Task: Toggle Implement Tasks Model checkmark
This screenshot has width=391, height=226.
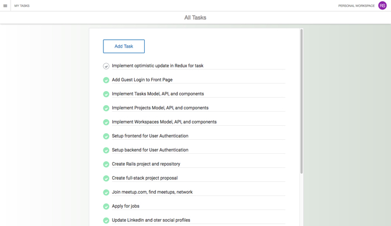Action: click(x=106, y=94)
